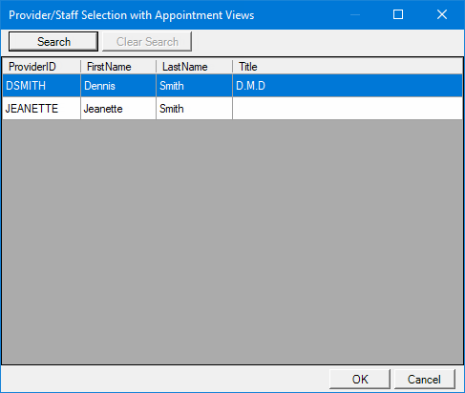Maximize the Provider/Staff Selection window
Image resolution: width=465 pixels, height=393 pixels.
[x=398, y=14]
